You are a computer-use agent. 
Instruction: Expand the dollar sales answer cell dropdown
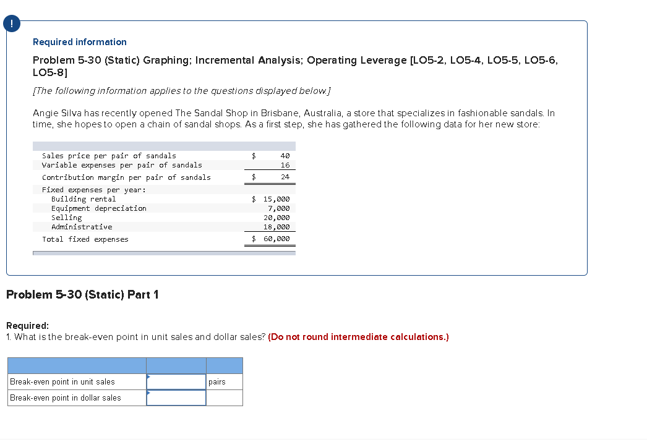click(176, 397)
